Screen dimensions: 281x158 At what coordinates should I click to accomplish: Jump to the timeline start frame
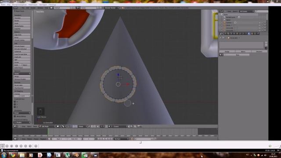click(x=98, y=139)
